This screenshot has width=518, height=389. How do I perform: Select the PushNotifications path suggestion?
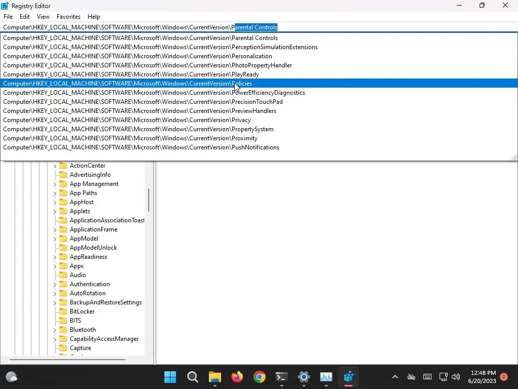pos(259,147)
